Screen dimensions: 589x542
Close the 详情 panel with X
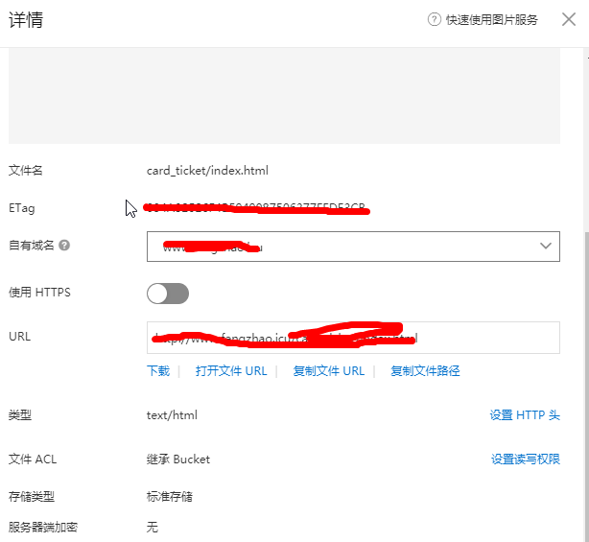click(569, 19)
